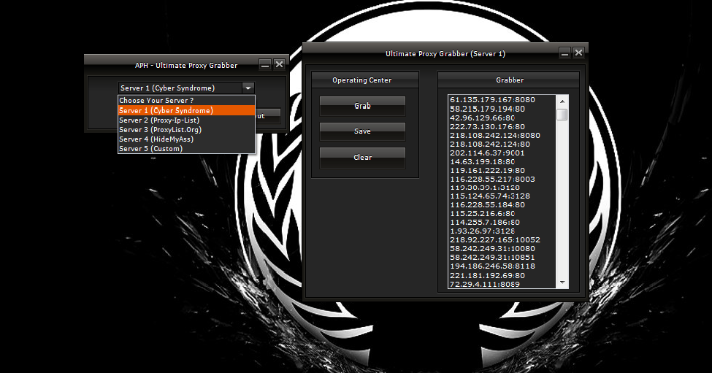Select proxy 221.181.192.69:80 in the list
Viewport: 712px width, 373px height.
487,275
